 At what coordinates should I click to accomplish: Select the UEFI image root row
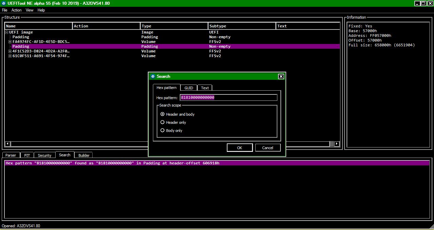point(172,32)
